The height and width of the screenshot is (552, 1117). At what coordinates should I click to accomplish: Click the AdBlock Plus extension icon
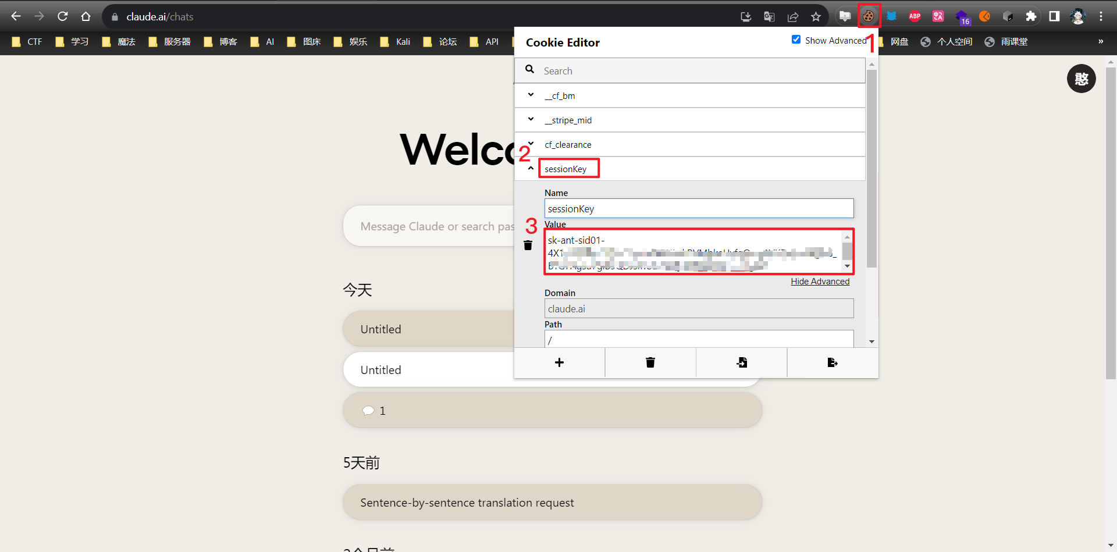tap(915, 16)
